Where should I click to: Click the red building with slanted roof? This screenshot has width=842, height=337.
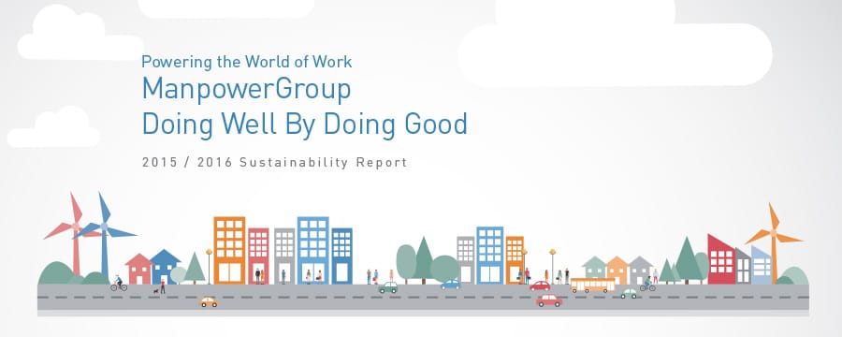click(721, 259)
